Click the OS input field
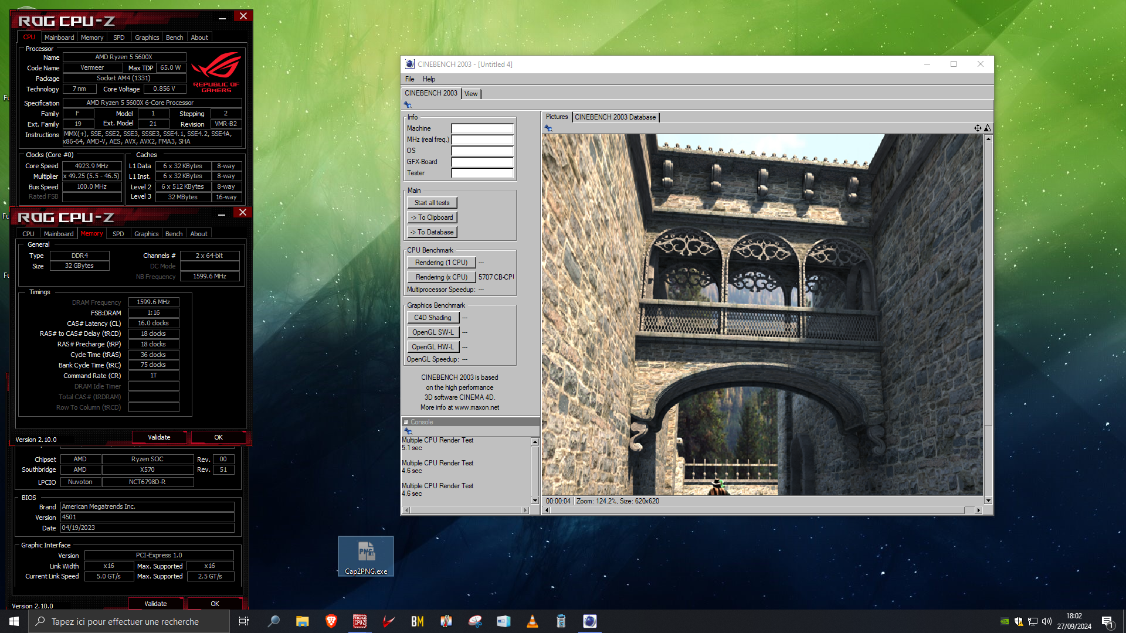Viewport: 1126px width, 633px height. pos(482,151)
